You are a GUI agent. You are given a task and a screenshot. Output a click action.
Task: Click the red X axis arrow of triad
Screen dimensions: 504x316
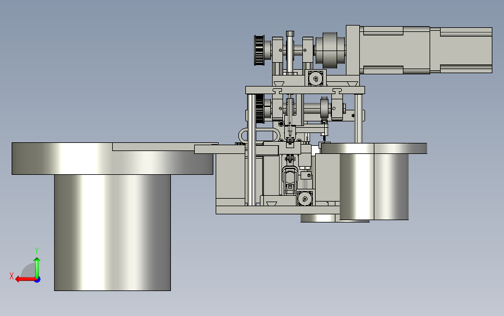(x=25, y=279)
